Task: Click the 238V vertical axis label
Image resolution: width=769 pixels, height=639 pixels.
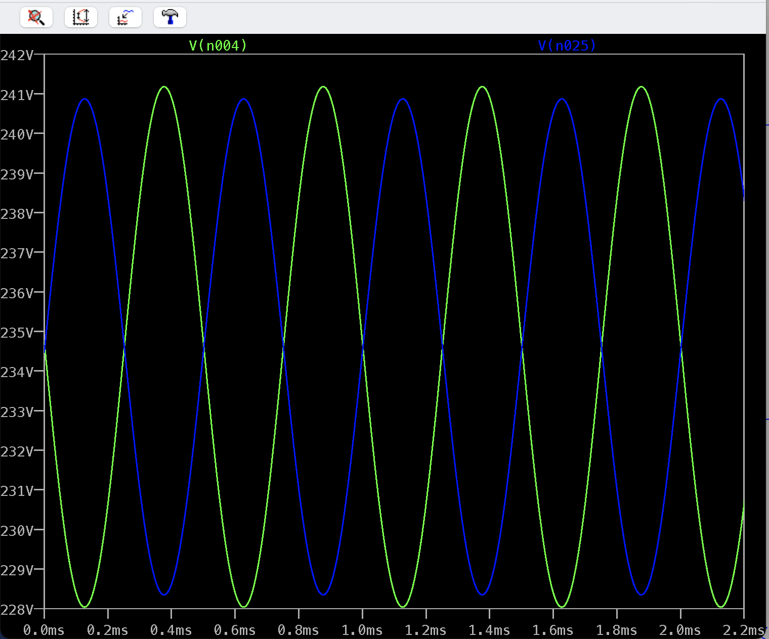Action: 17,214
